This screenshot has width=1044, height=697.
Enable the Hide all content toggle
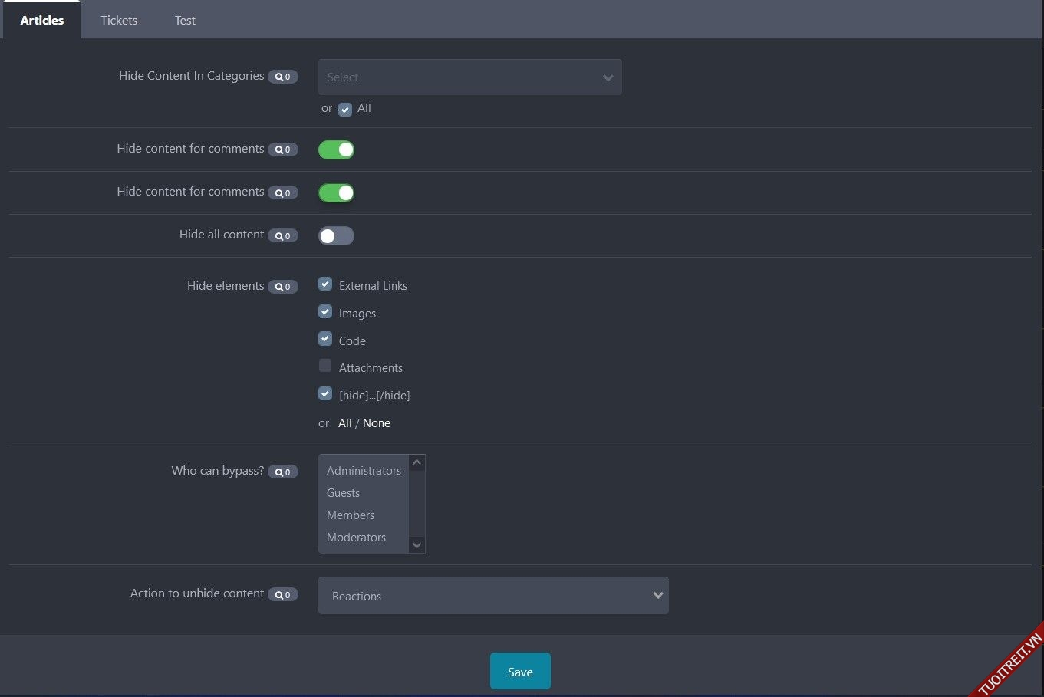point(336,236)
